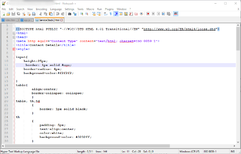Open the Language menu
This screenshot has width=241, height=154.
tap(56, 9)
